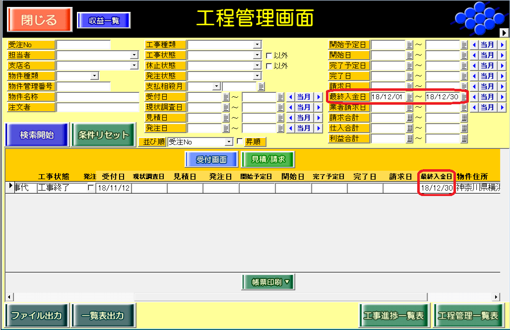The image size is (510, 330).
Task: Advance 見積日 range to next month
Action: (319, 118)
